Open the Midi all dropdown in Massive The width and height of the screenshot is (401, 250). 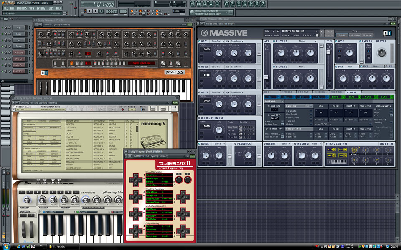[287, 35]
